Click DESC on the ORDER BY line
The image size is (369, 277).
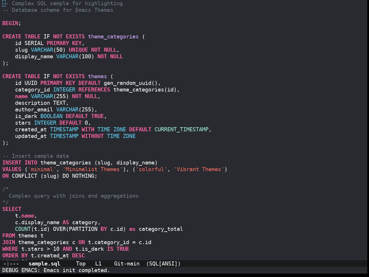78,255
